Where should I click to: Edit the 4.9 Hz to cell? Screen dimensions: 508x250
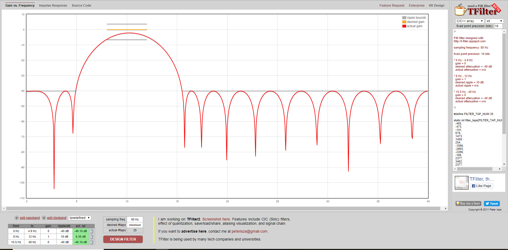pyautogui.click(x=32, y=231)
